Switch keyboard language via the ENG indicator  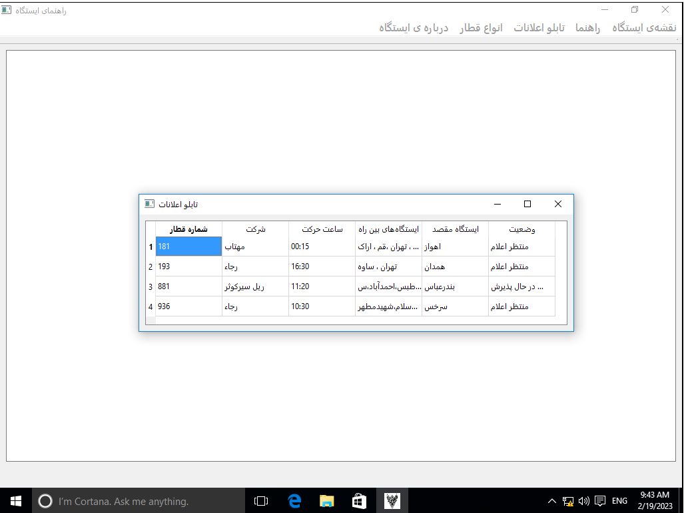(x=619, y=500)
